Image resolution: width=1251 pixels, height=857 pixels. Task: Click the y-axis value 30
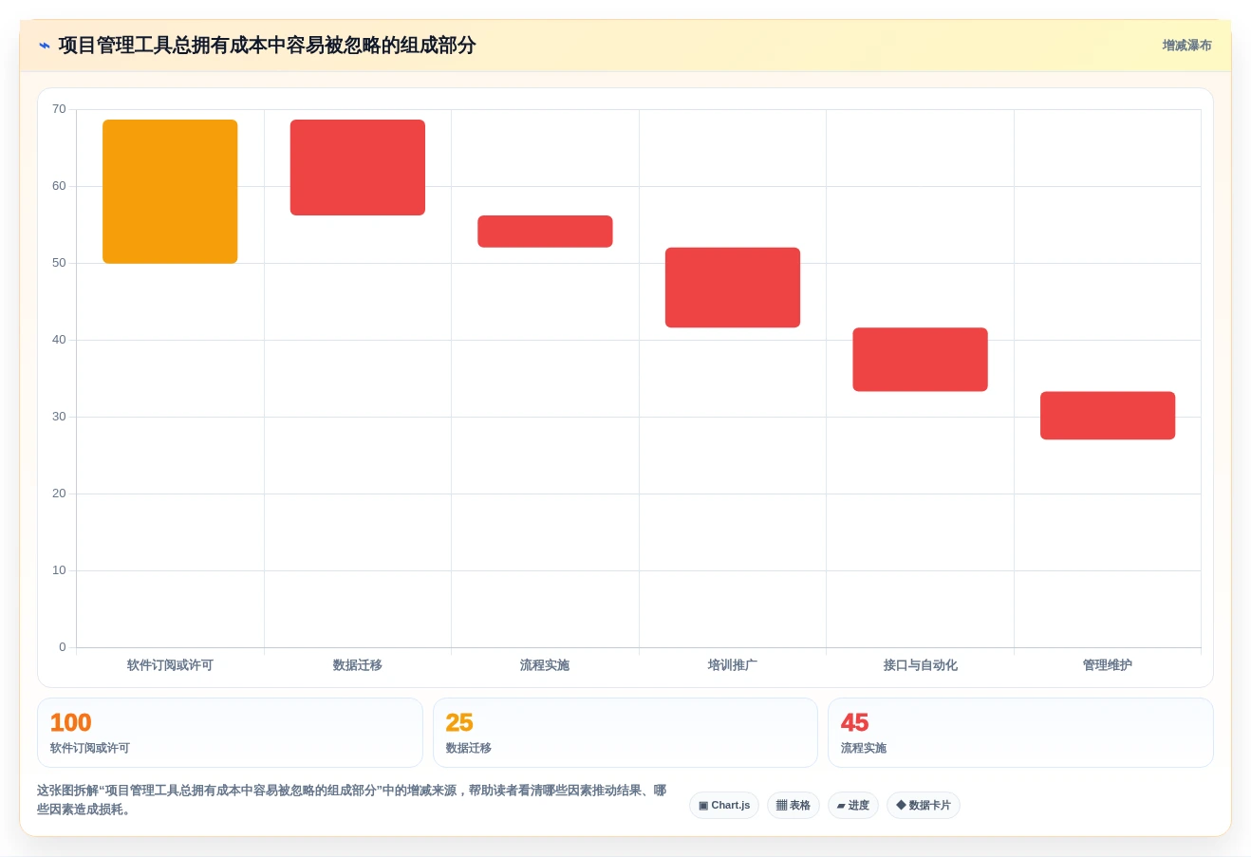point(59,417)
